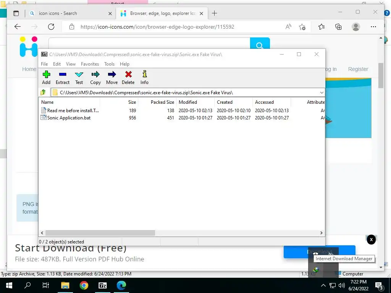Click the scroll right arrow in 7-Zip

(321, 233)
